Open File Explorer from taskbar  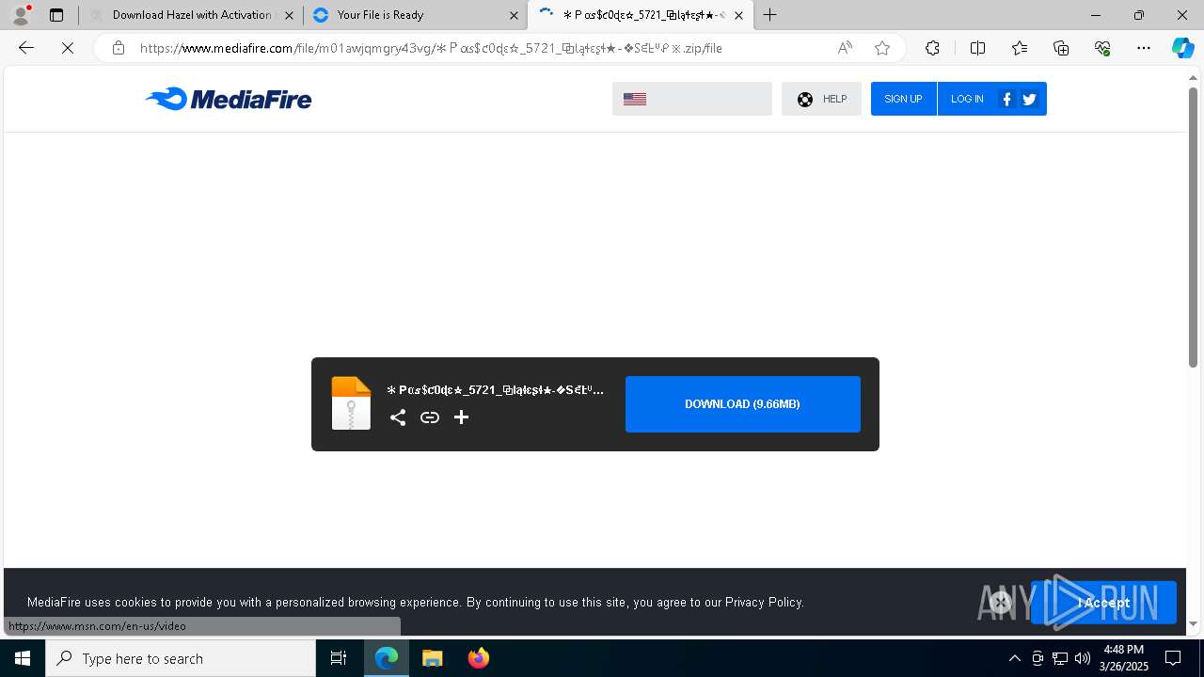pyautogui.click(x=433, y=658)
